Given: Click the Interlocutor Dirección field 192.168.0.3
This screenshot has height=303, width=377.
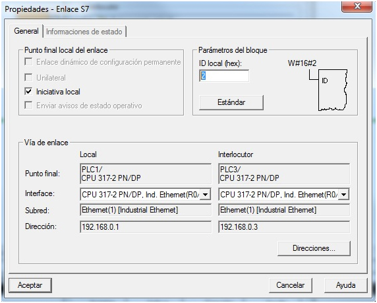Looking at the screenshot, I should tap(284, 227).
